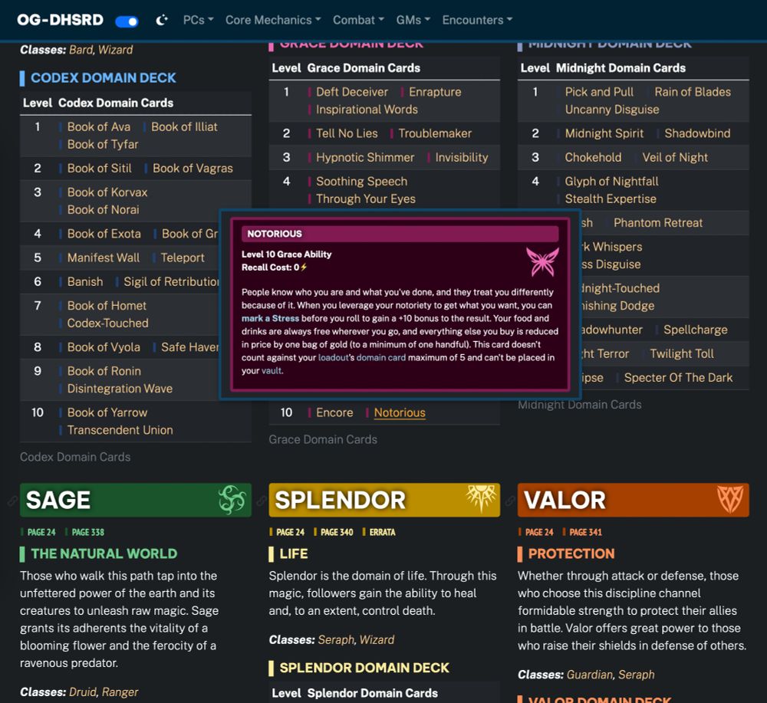
Task: Select Tell No Lies card
Action: click(x=347, y=133)
